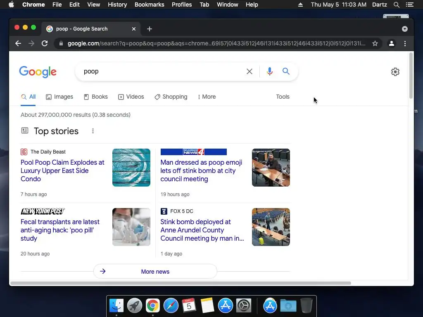Screen dimensions: 423x317
Task: Click the address bar URL text
Action: 216,43
